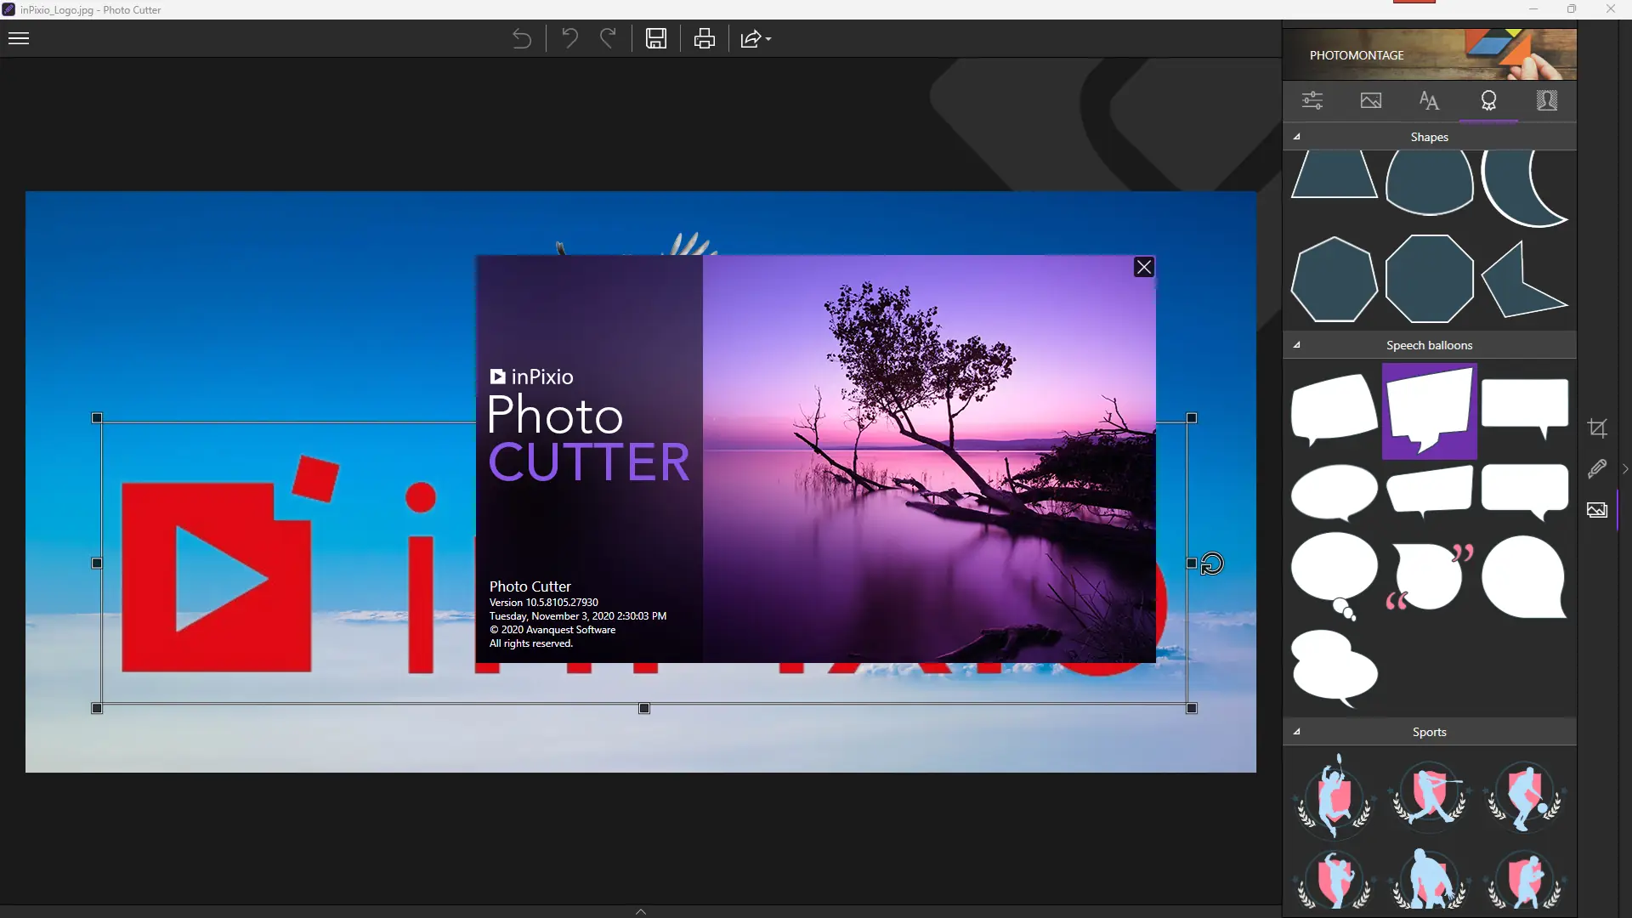Image resolution: width=1632 pixels, height=918 pixels.
Task: Collapse the Shapes section
Action: pyautogui.click(x=1297, y=137)
